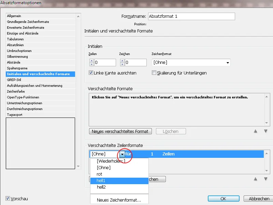Open the Tabulatoren category
273x205 pixels.
point(40,39)
